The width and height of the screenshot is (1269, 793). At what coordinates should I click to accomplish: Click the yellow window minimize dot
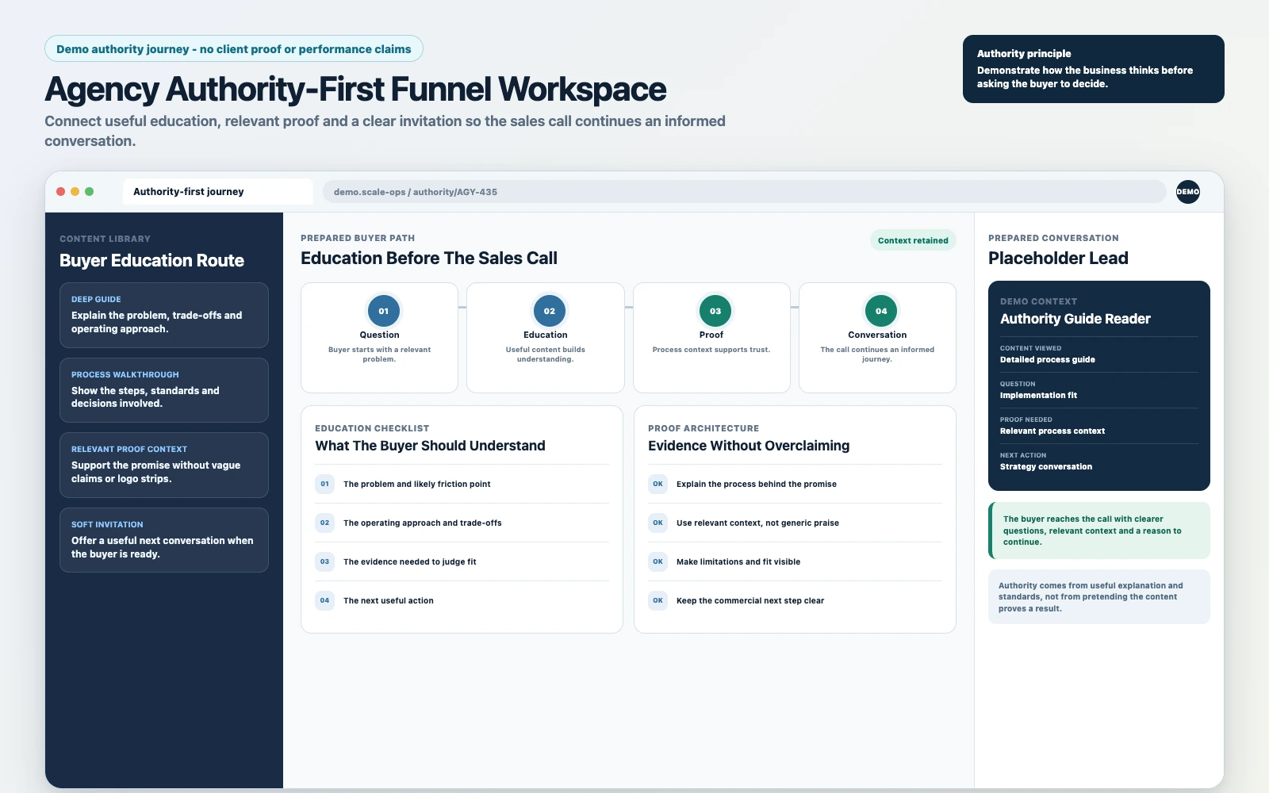coord(75,192)
